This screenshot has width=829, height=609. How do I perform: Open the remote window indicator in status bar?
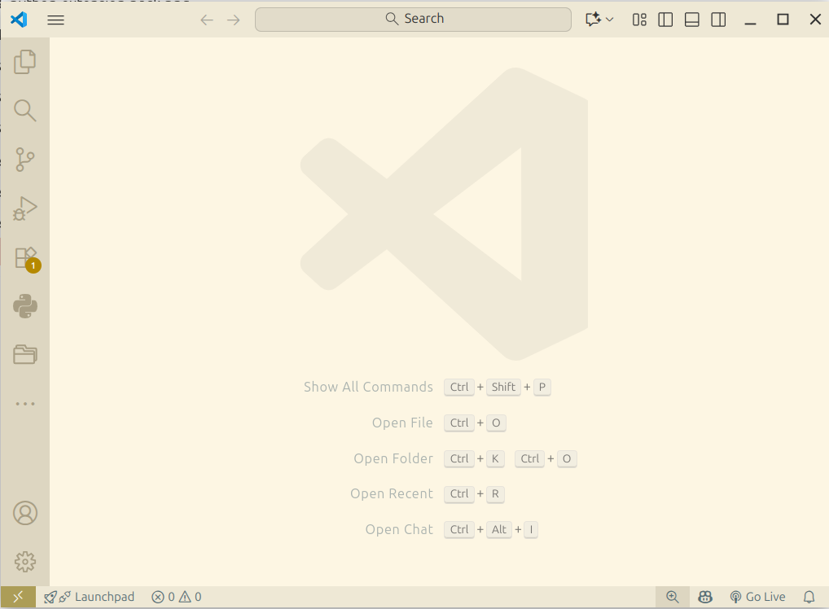pos(18,597)
